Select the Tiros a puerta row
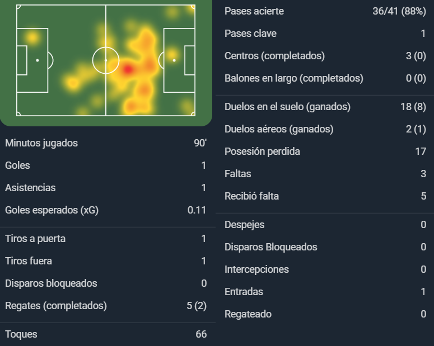Screen dimensions: 434x346 [x=106, y=239]
